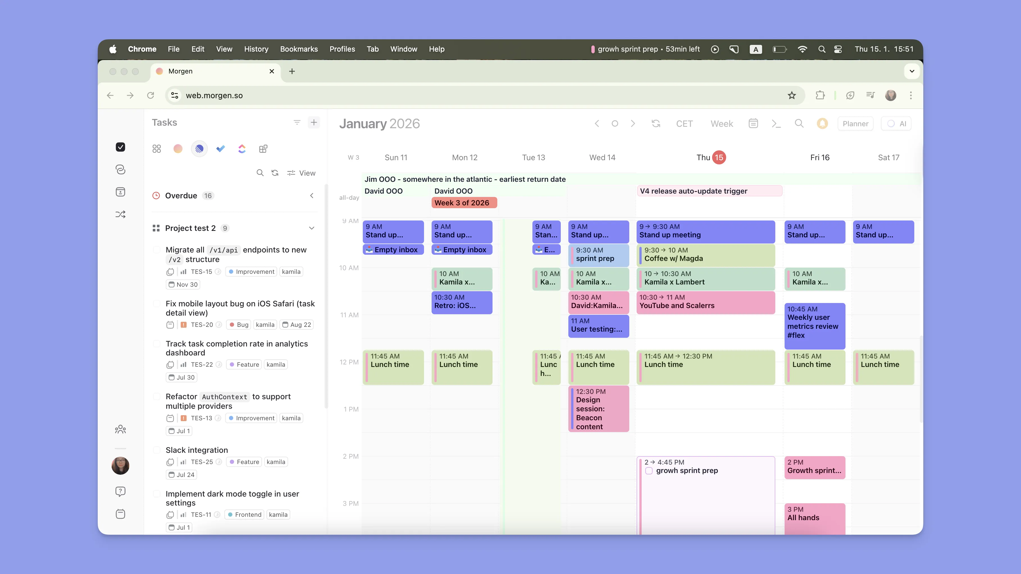This screenshot has width=1021, height=574.
Task: Open the command prompt icon in calendar toolbar
Action: click(776, 123)
